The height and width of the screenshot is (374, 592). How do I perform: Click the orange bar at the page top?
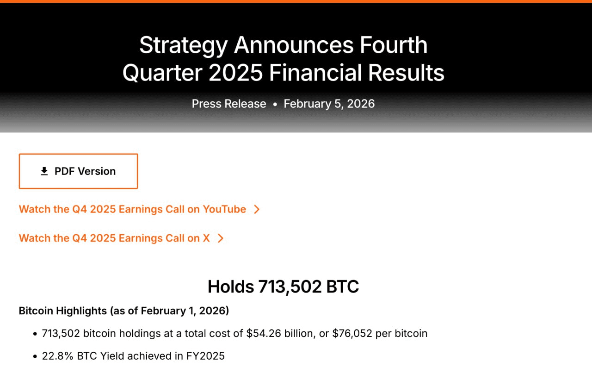pos(296,1)
